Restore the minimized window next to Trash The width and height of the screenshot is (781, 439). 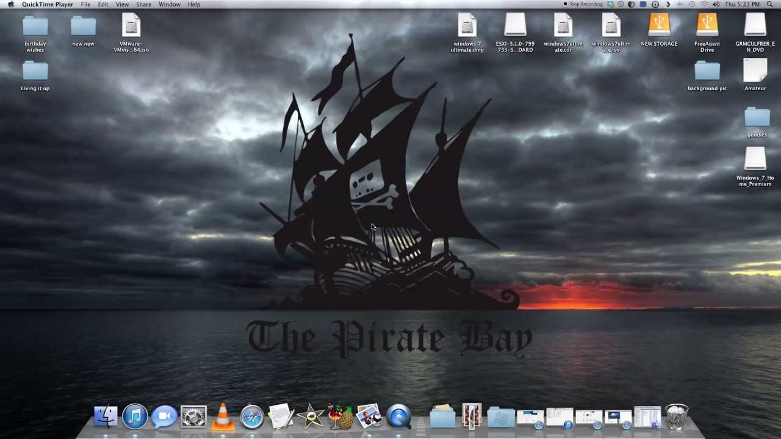pyautogui.click(x=647, y=418)
